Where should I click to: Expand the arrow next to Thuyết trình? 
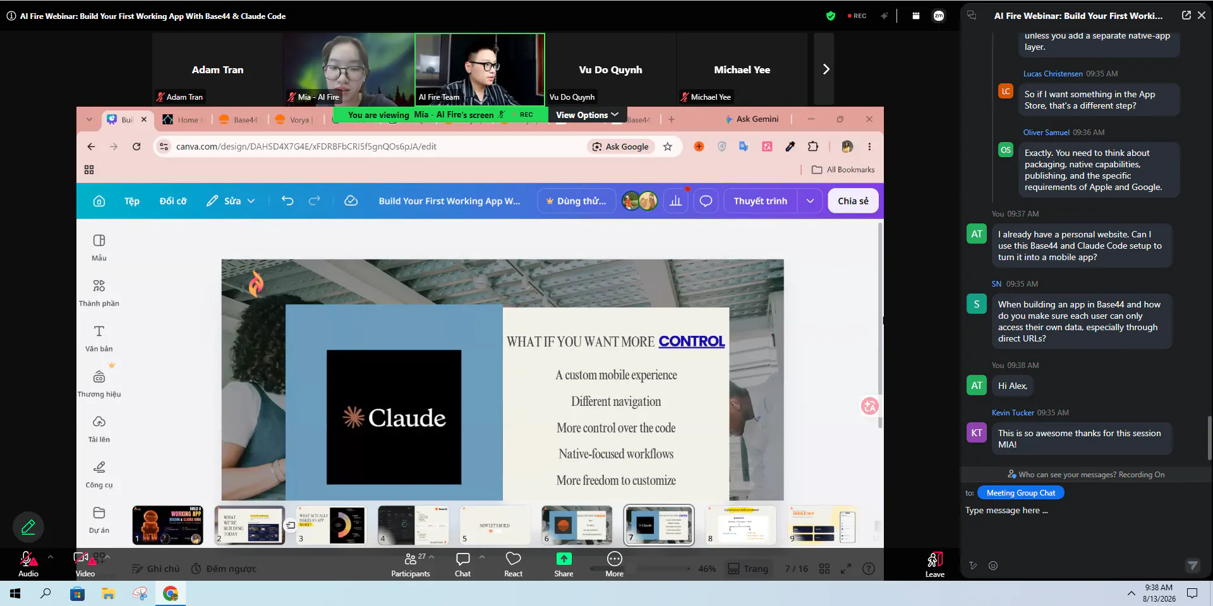click(810, 201)
